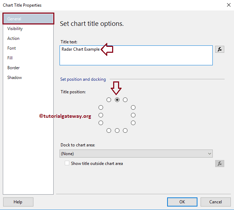Open the Border settings page

pos(14,68)
